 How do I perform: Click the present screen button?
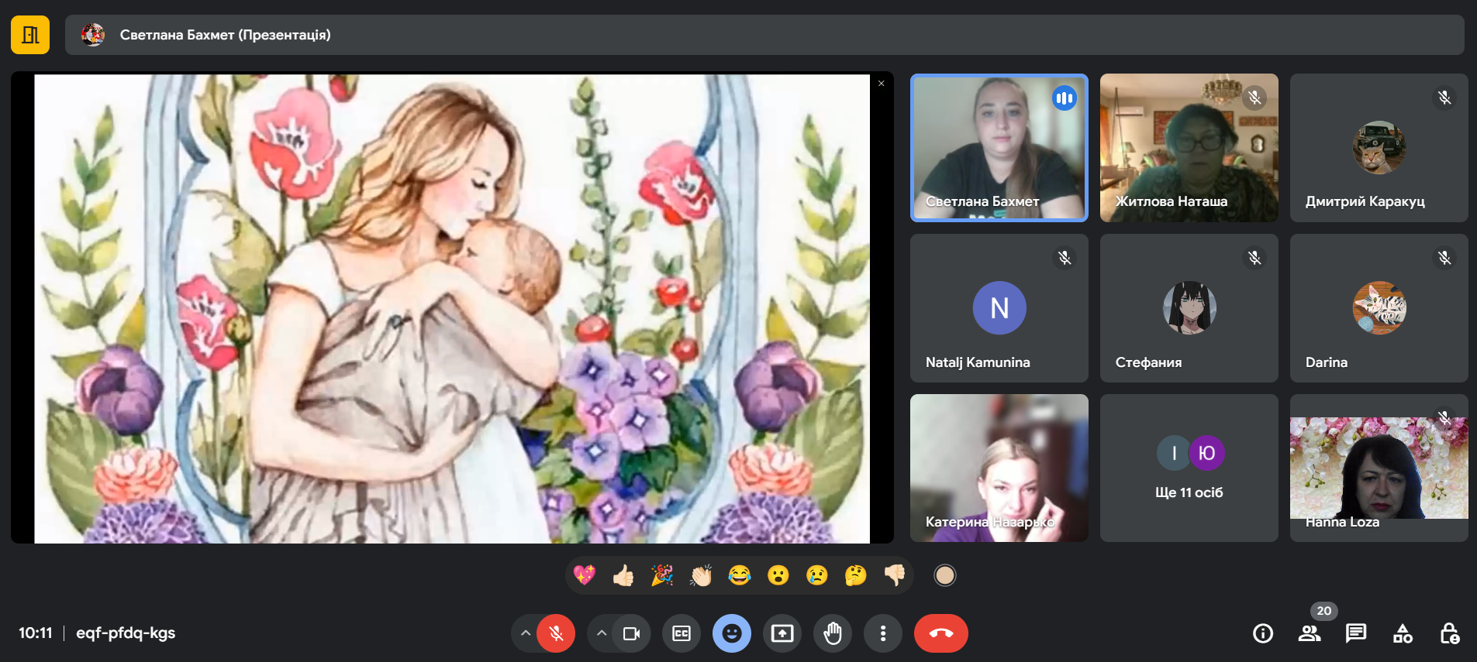pos(782,633)
